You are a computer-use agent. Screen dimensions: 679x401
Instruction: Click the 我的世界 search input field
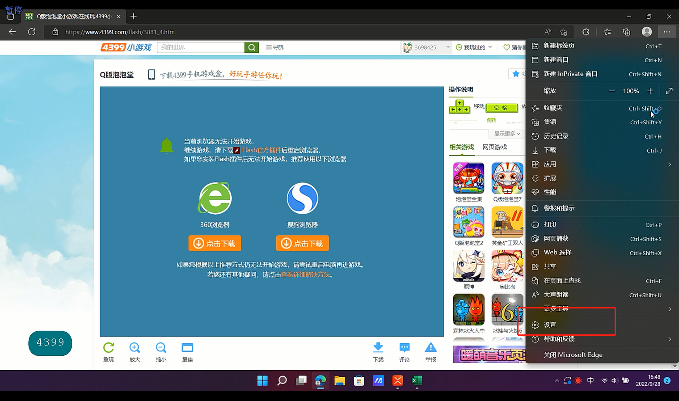[x=200, y=47]
